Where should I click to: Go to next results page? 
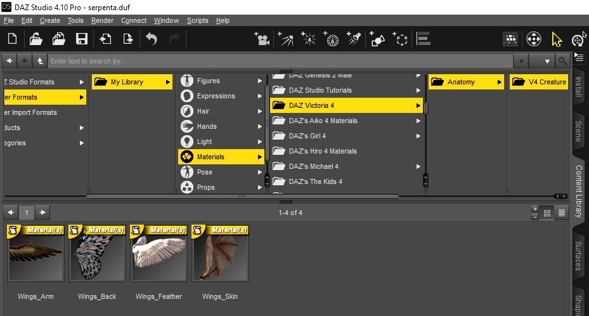(42, 213)
